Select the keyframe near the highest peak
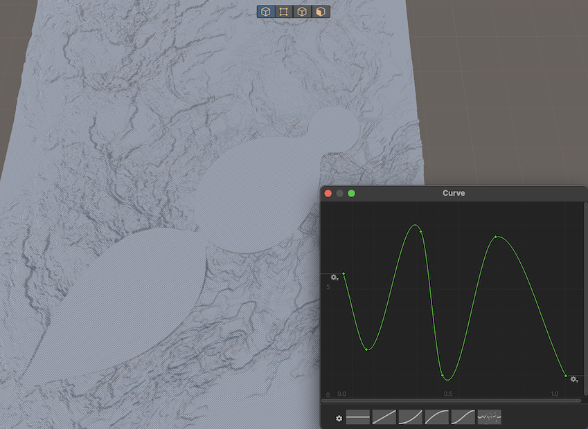This screenshot has height=429, width=588. click(x=421, y=231)
